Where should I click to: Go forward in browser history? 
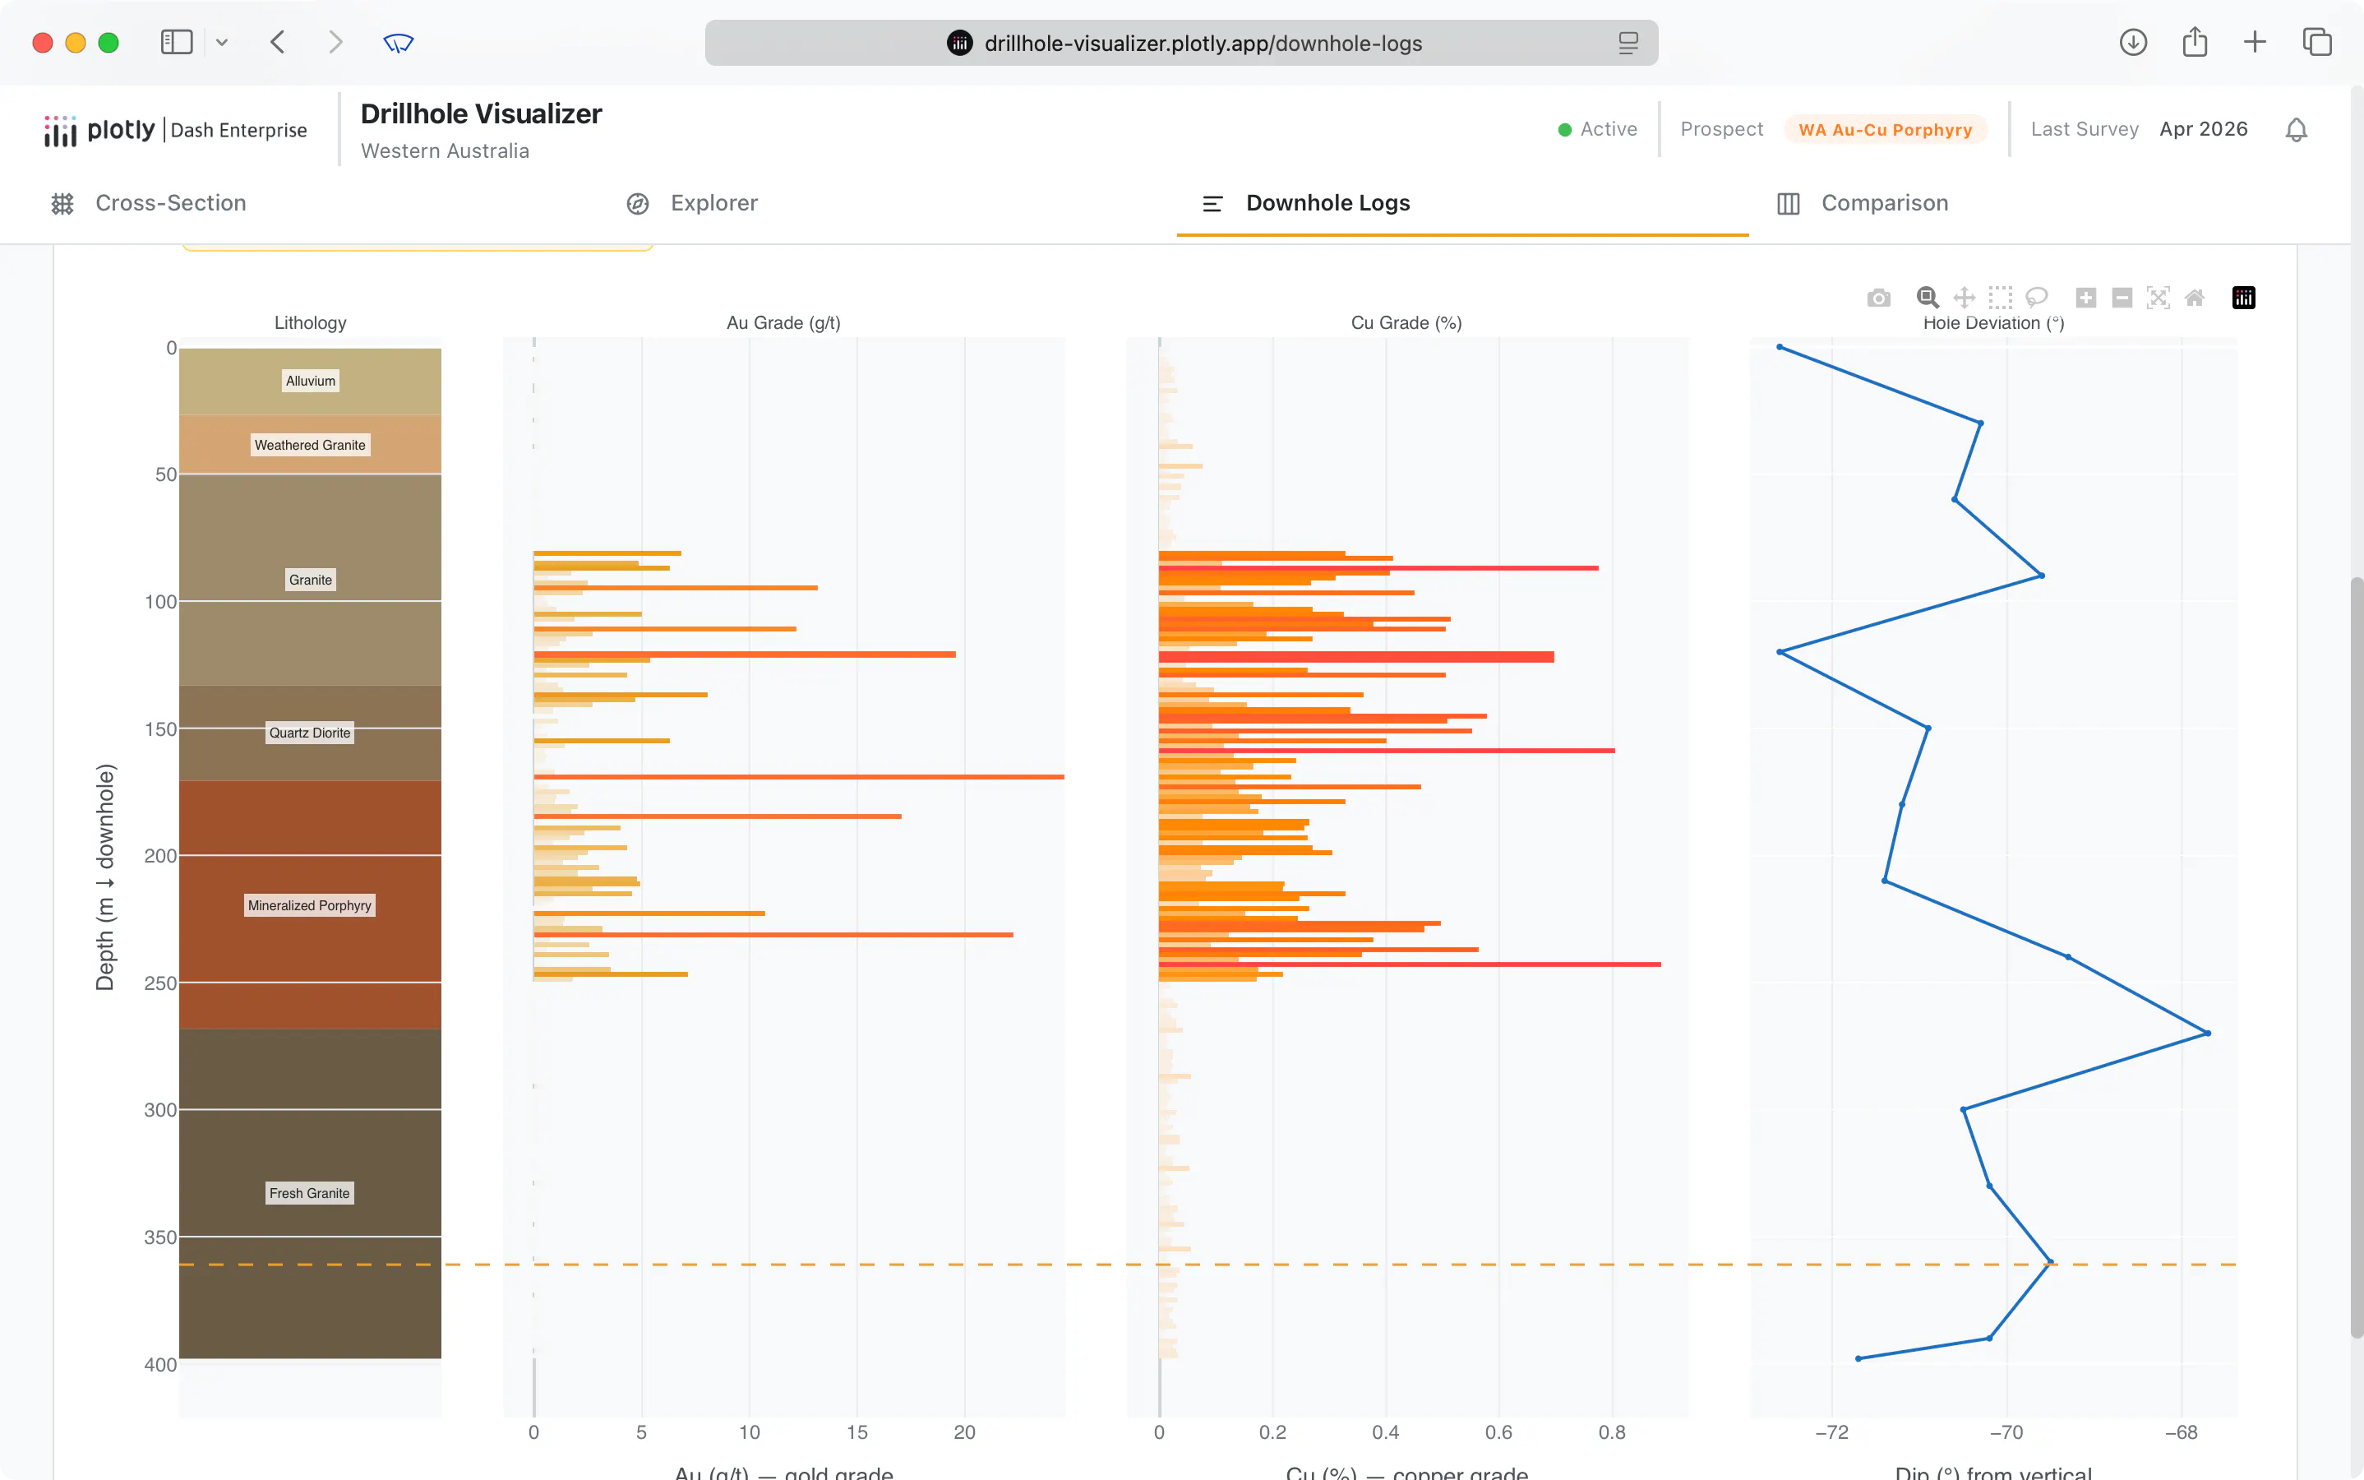[335, 42]
